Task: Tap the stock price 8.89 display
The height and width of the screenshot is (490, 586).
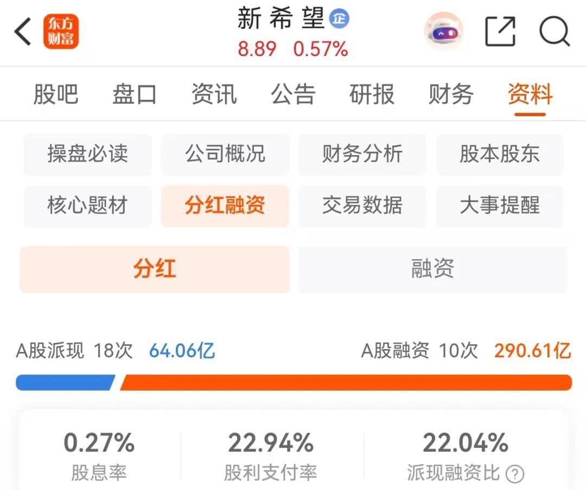Action: (x=257, y=49)
